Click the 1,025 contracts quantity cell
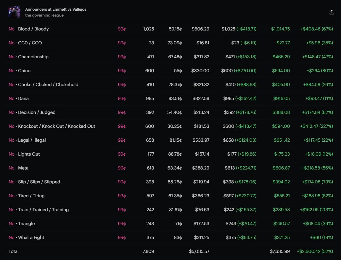Screen dimensions: 341x260 pyautogui.click(x=149, y=29)
